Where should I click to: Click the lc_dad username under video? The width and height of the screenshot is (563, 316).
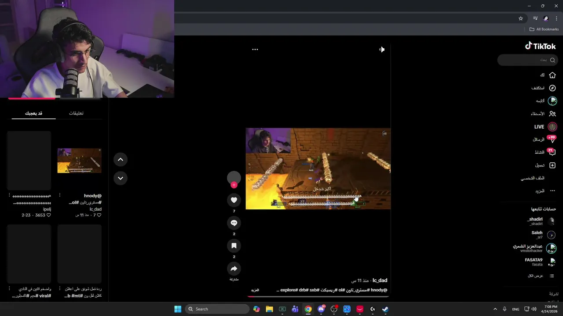pyautogui.click(x=380, y=280)
